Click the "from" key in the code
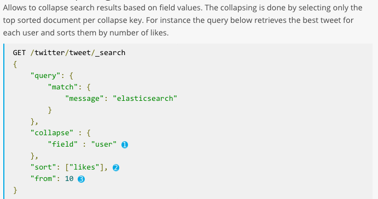The width and height of the screenshot is (378, 199). [43, 179]
